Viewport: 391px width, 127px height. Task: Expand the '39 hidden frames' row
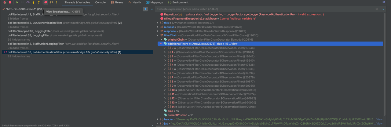[19, 40]
